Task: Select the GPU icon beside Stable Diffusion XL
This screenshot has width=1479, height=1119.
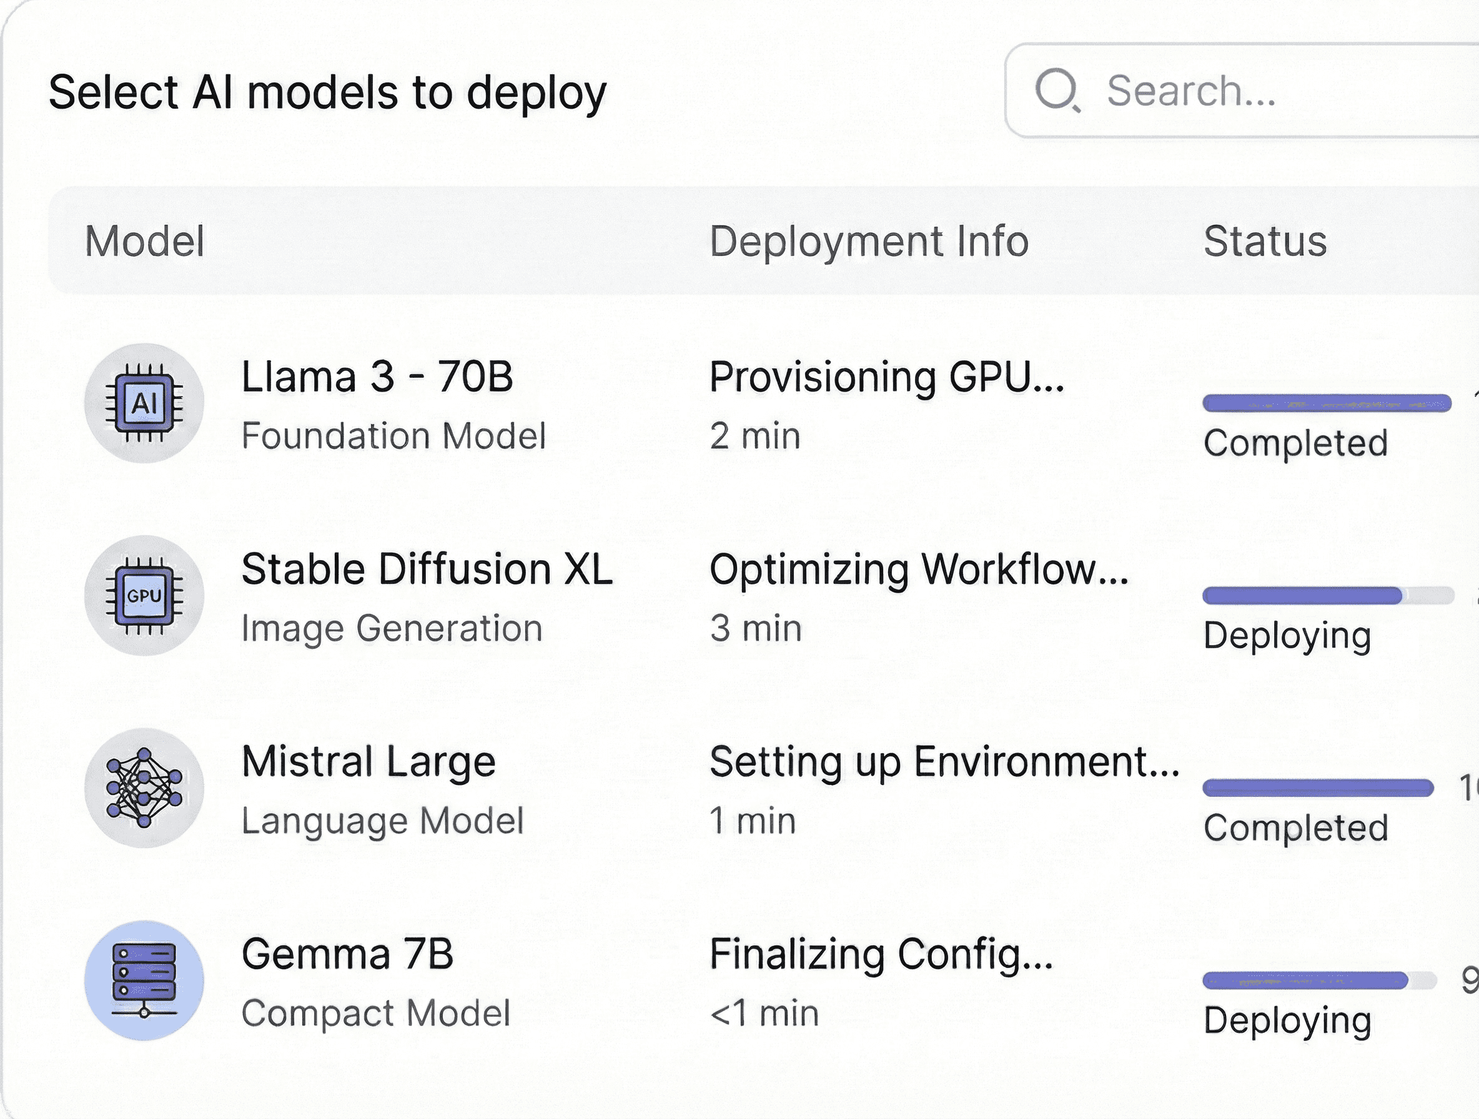Action: 144,597
